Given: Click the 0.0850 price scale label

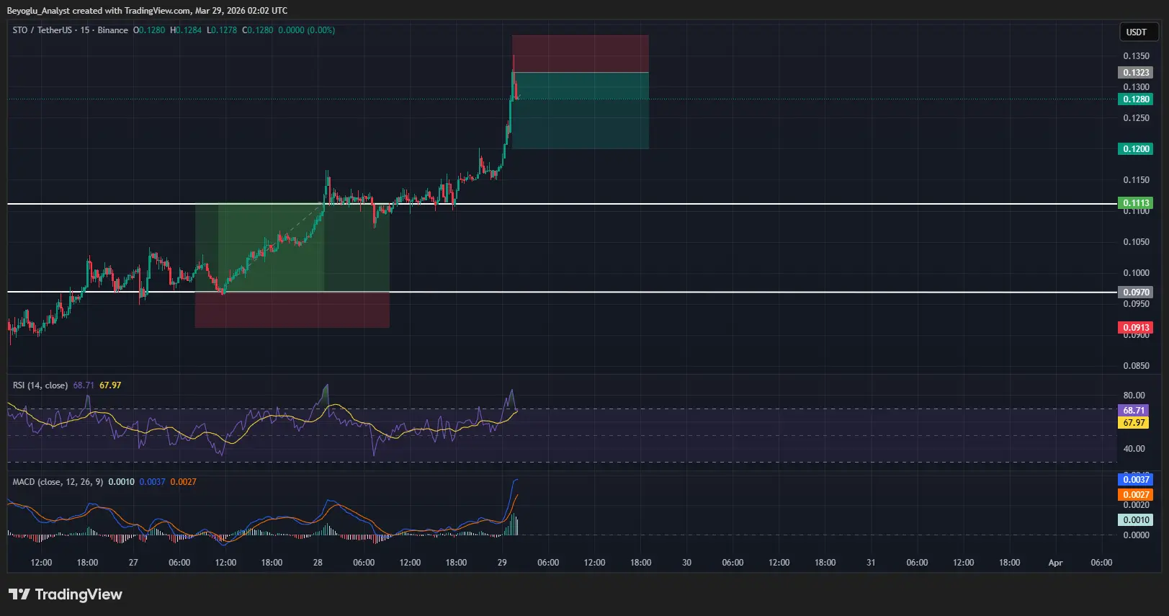Looking at the screenshot, I should coord(1137,366).
